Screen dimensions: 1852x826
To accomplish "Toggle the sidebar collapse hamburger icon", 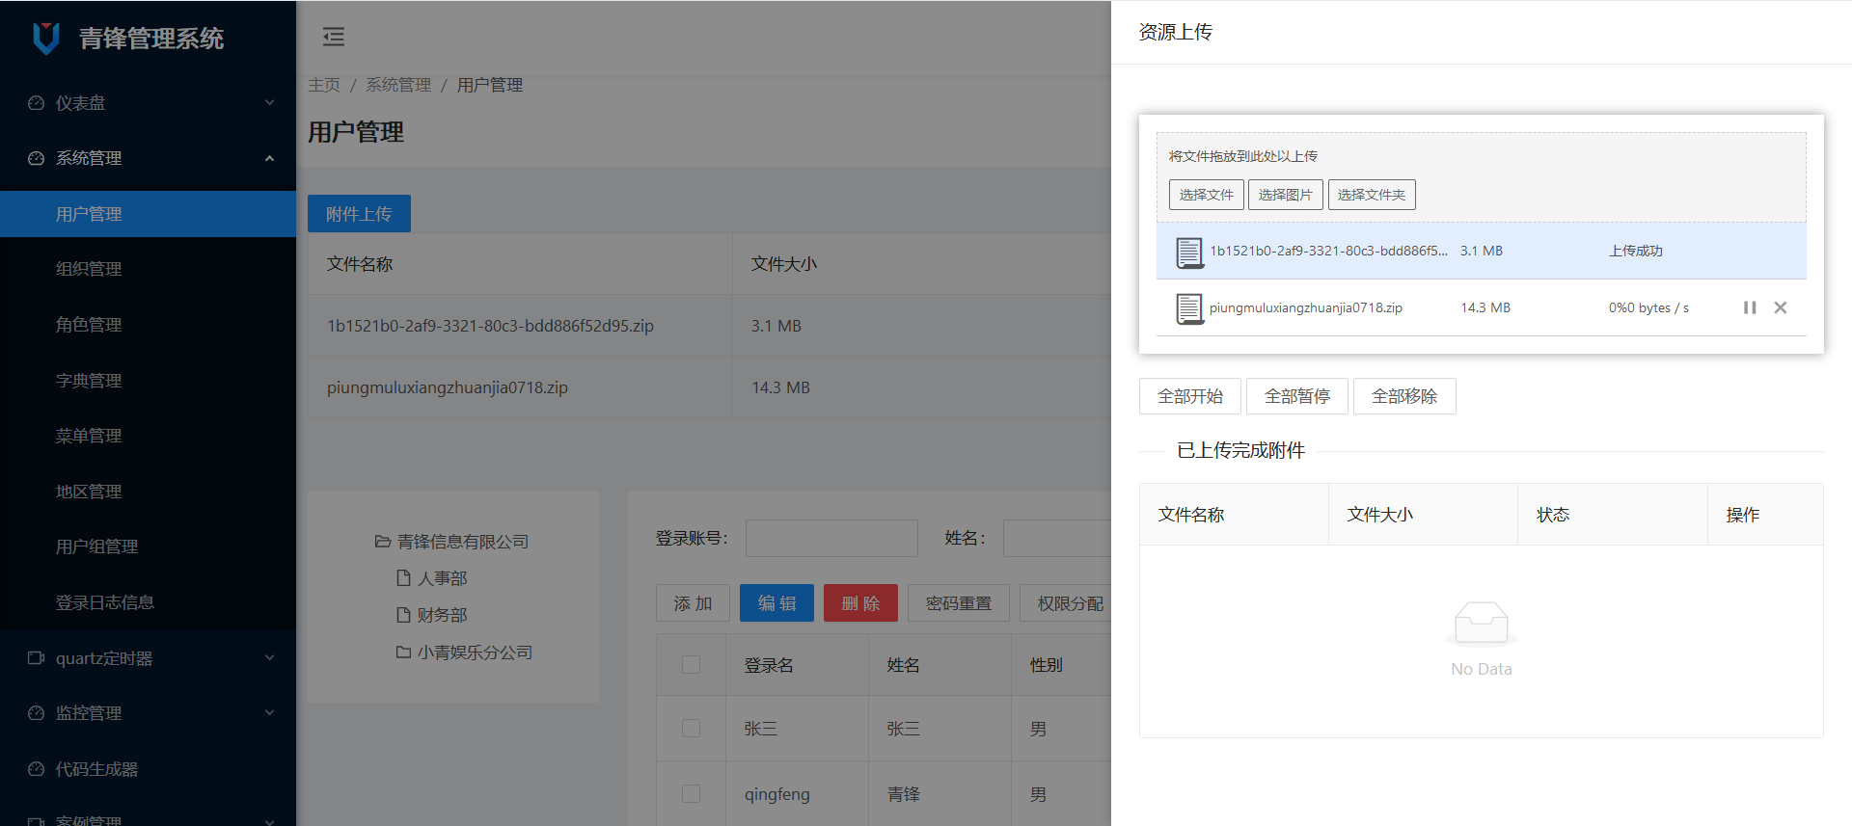I will pyautogui.click(x=334, y=37).
